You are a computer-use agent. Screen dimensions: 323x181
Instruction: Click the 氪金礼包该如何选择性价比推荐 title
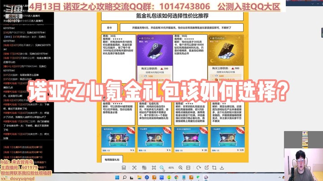[x=172, y=16]
